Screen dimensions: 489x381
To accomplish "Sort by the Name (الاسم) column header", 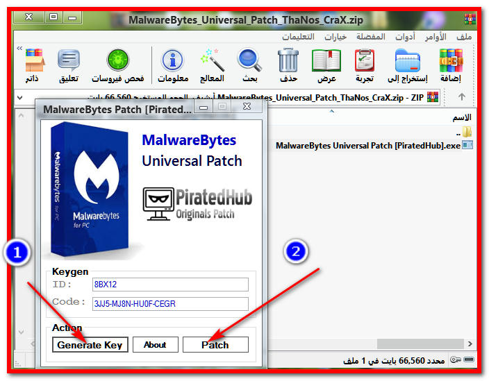I will click(461, 117).
